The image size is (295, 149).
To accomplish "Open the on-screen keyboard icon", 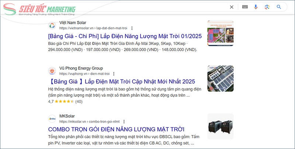I will [245, 7].
